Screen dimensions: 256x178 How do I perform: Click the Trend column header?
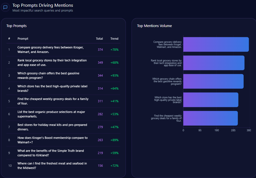point(114,39)
